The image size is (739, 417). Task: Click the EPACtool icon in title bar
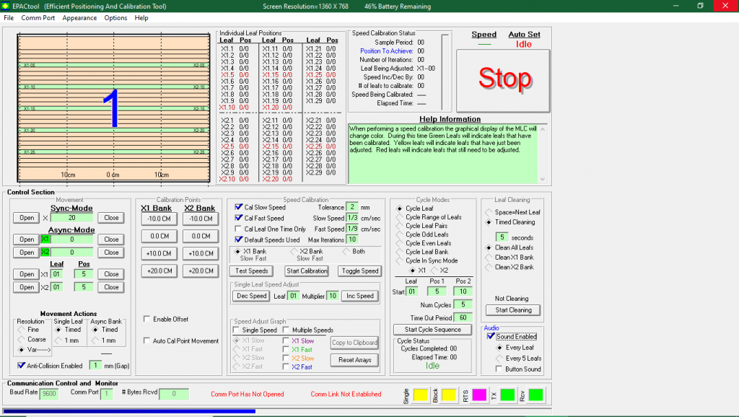(x=6, y=6)
